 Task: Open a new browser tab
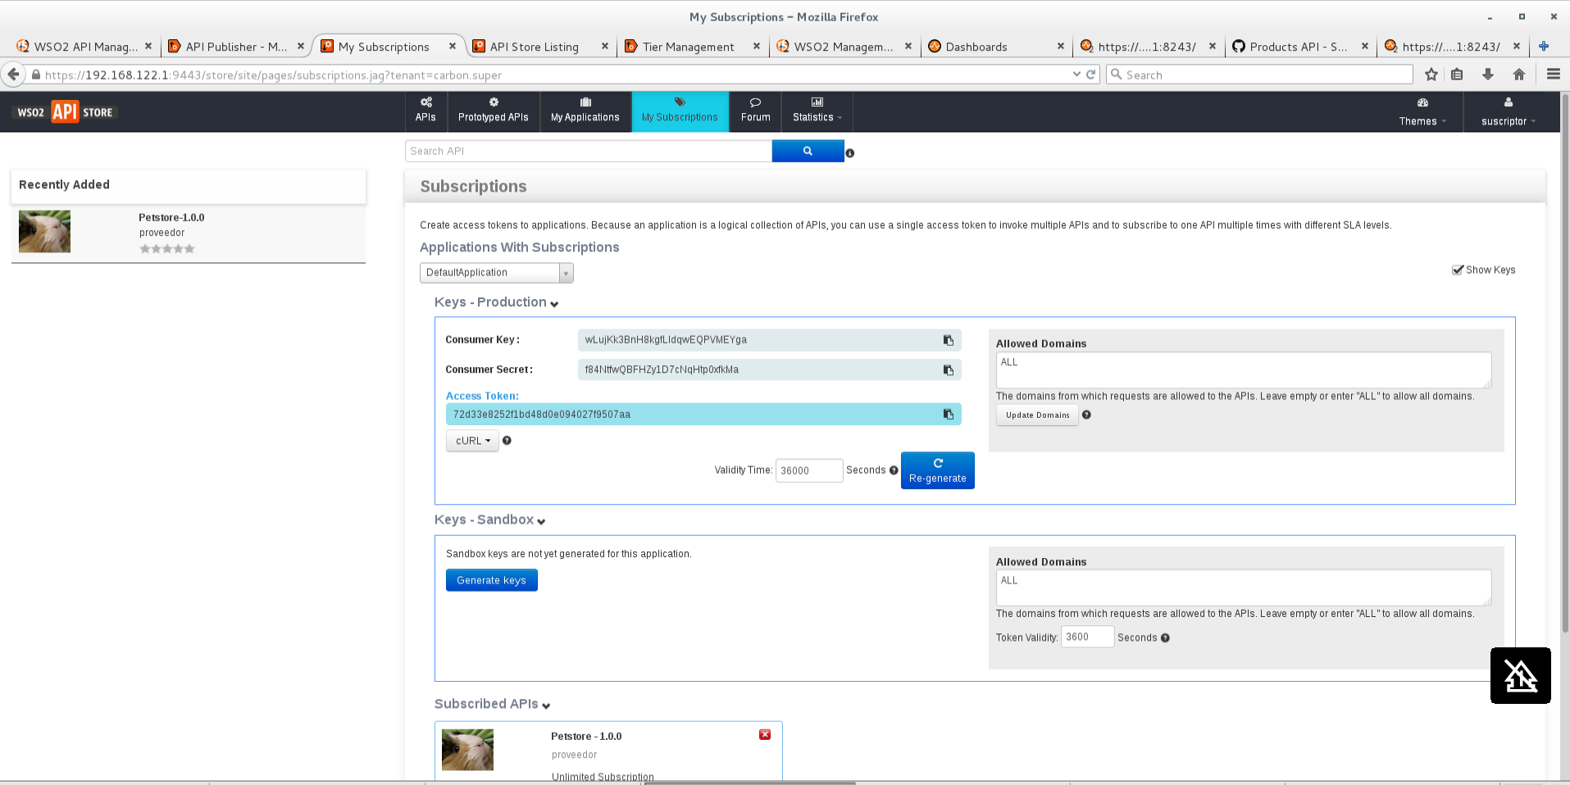tap(1544, 47)
